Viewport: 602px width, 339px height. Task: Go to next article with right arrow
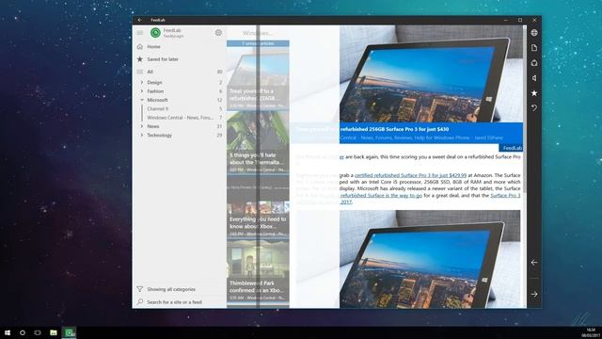pos(534,294)
